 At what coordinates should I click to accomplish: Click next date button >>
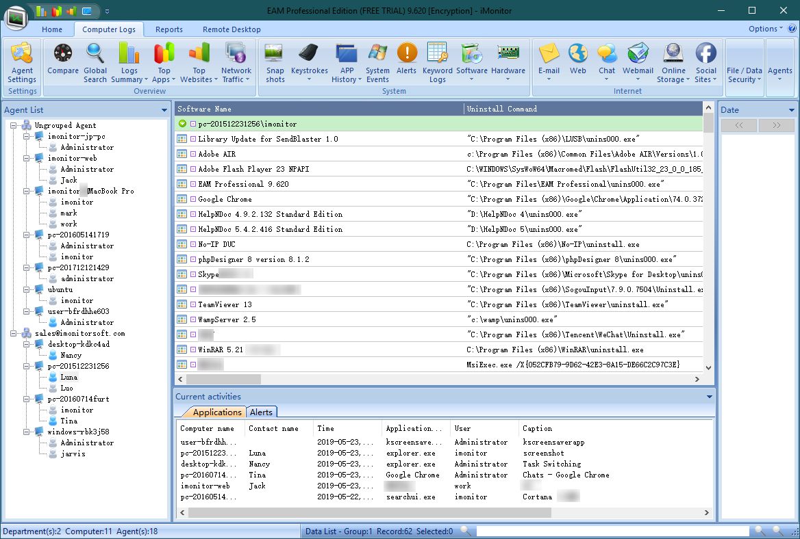[x=777, y=125]
